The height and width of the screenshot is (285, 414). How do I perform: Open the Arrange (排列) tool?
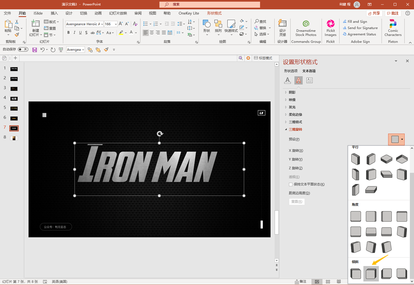[x=218, y=24]
